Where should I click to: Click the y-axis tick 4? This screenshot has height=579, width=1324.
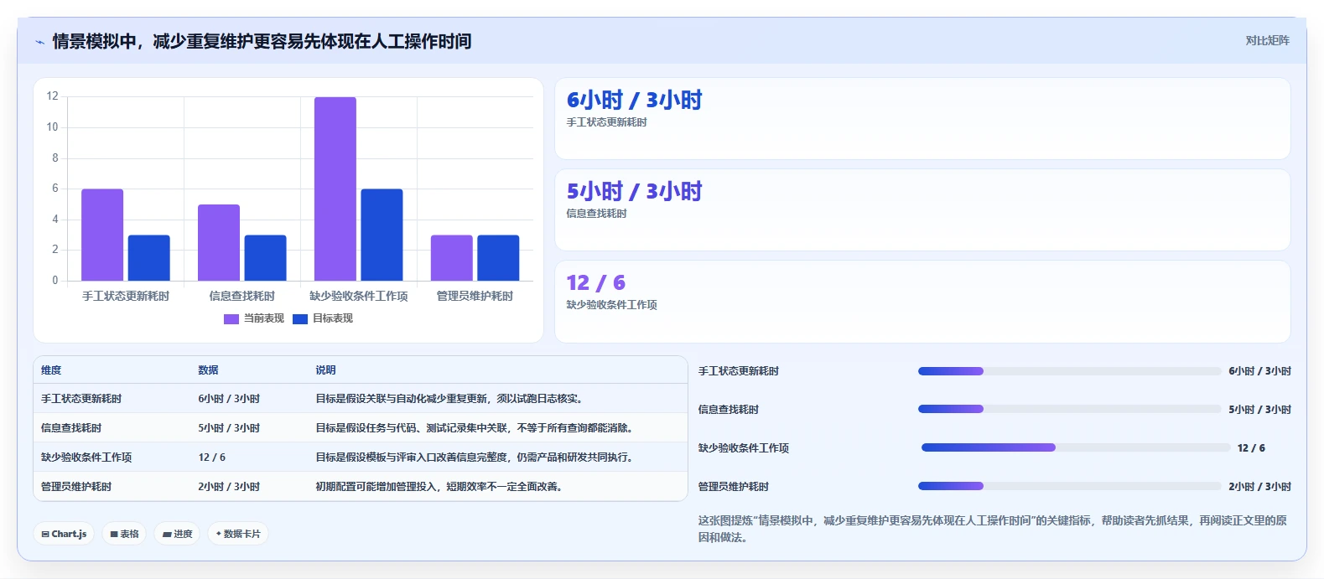[x=55, y=220]
